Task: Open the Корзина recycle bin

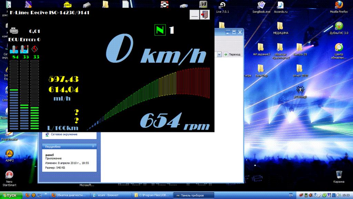Action: pyautogui.click(x=339, y=174)
